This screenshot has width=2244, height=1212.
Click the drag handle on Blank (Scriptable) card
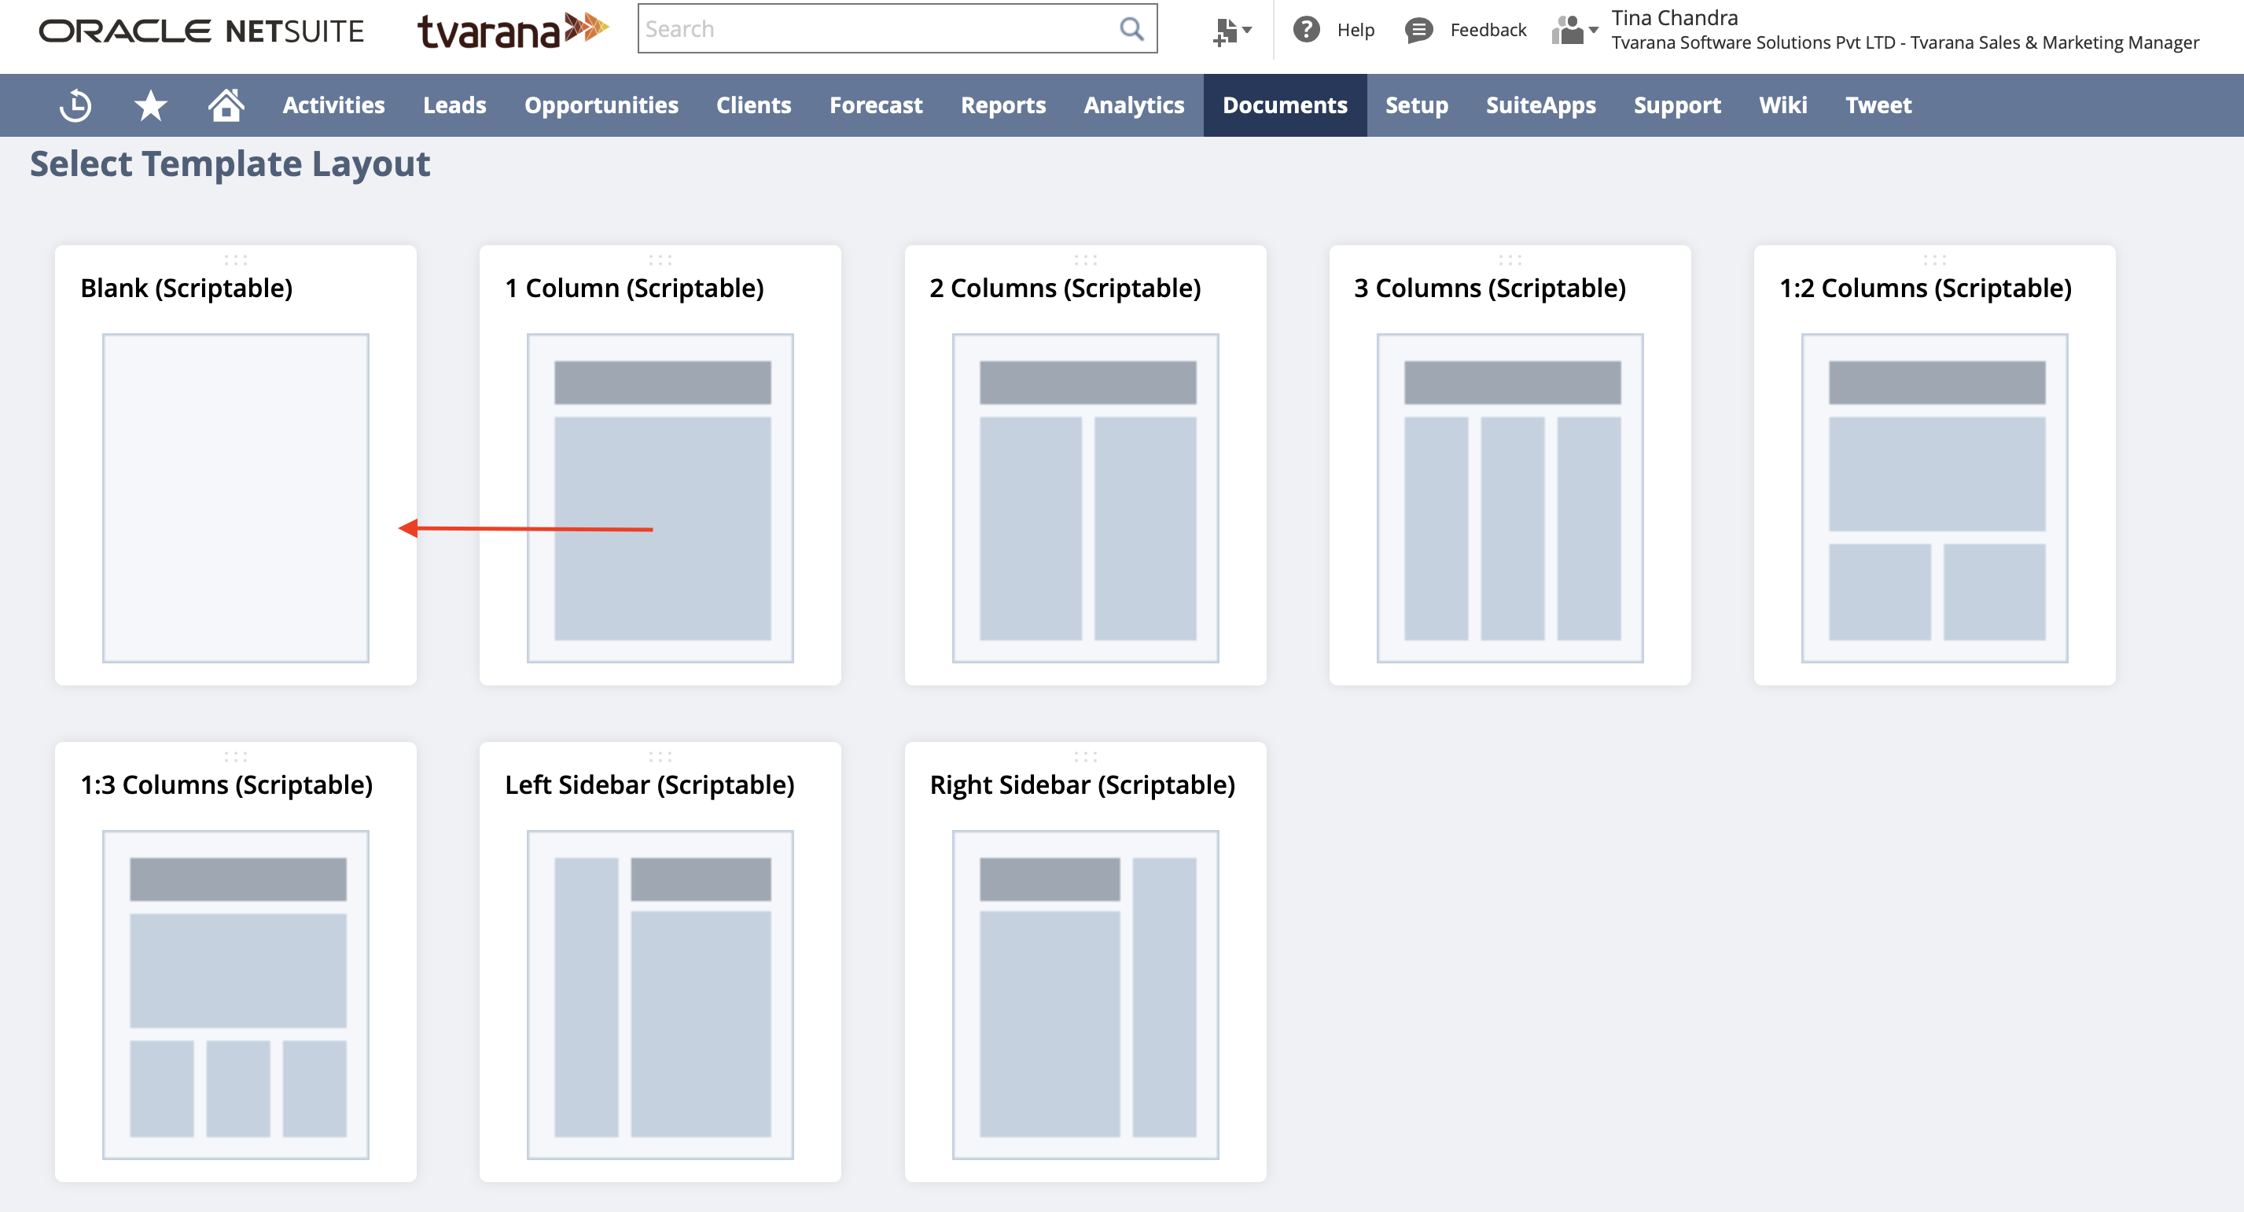point(235,259)
